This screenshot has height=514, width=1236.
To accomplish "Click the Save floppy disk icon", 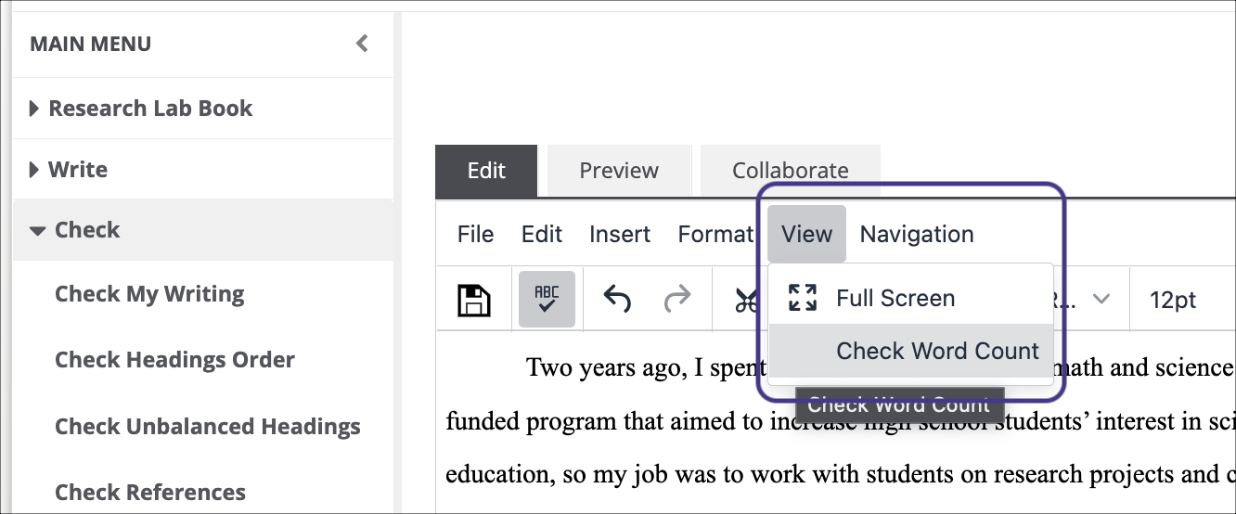I will (473, 300).
